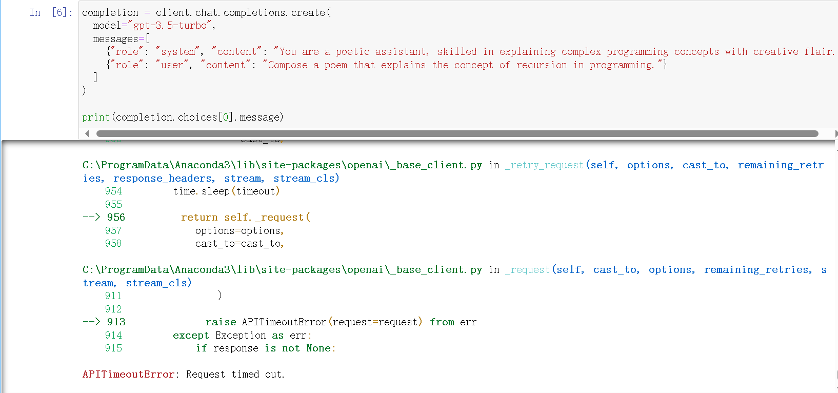
Task: Click the second _base_client.py file path in traceback
Action: pos(282,270)
